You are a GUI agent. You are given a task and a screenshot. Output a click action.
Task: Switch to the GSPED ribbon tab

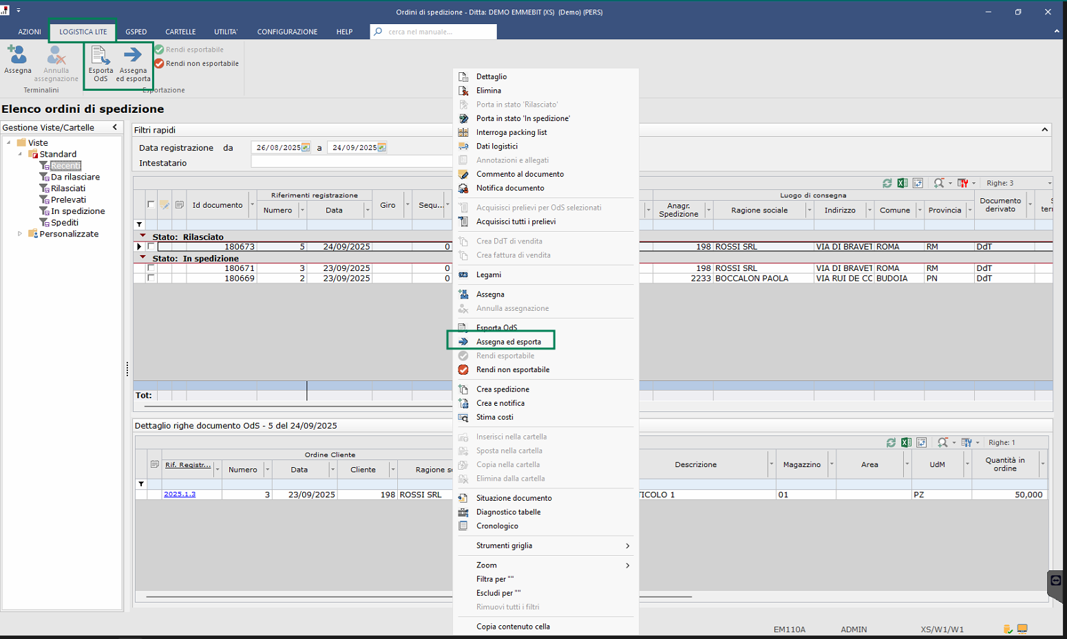pos(136,32)
